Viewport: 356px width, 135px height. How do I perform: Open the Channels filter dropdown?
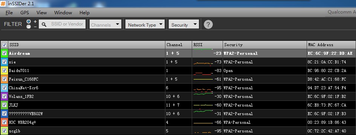tap(105, 24)
